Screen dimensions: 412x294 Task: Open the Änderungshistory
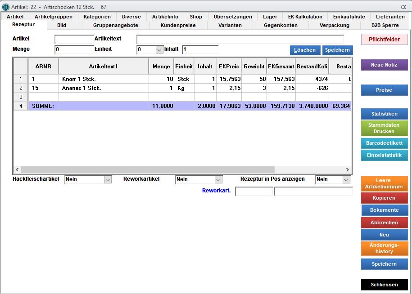pyautogui.click(x=384, y=248)
